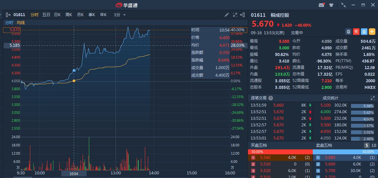Switch to 日K chart tab
Screen dimensions: 378x178
(57, 15)
